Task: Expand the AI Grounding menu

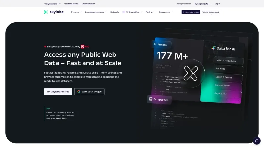Action: click(x=132, y=12)
